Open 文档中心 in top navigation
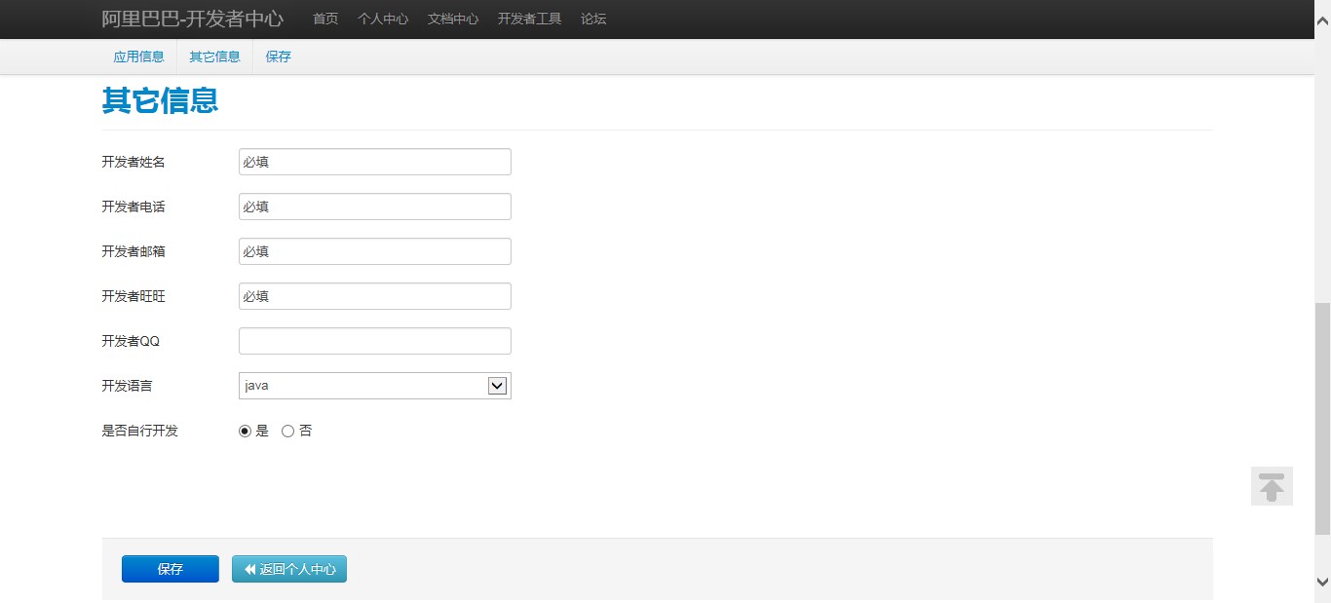Image resolution: width=1331 pixels, height=603 pixels. pos(453,19)
